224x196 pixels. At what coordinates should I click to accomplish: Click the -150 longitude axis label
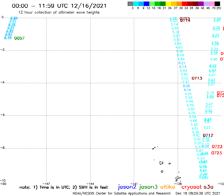[3, 184]
